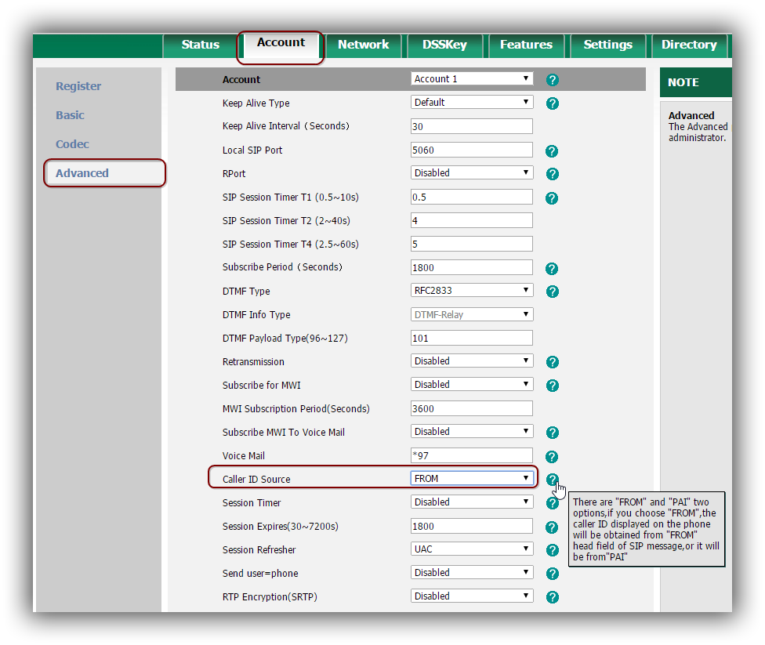
Task: Go to the Features tab
Action: coord(526,45)
